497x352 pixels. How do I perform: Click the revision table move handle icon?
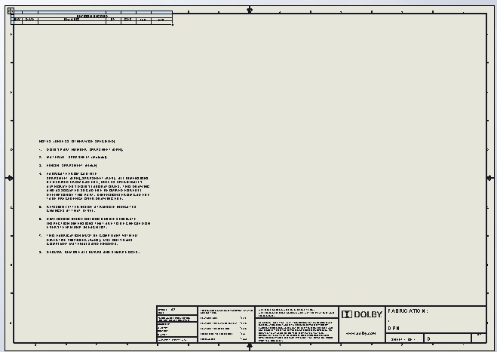point(11,11)
